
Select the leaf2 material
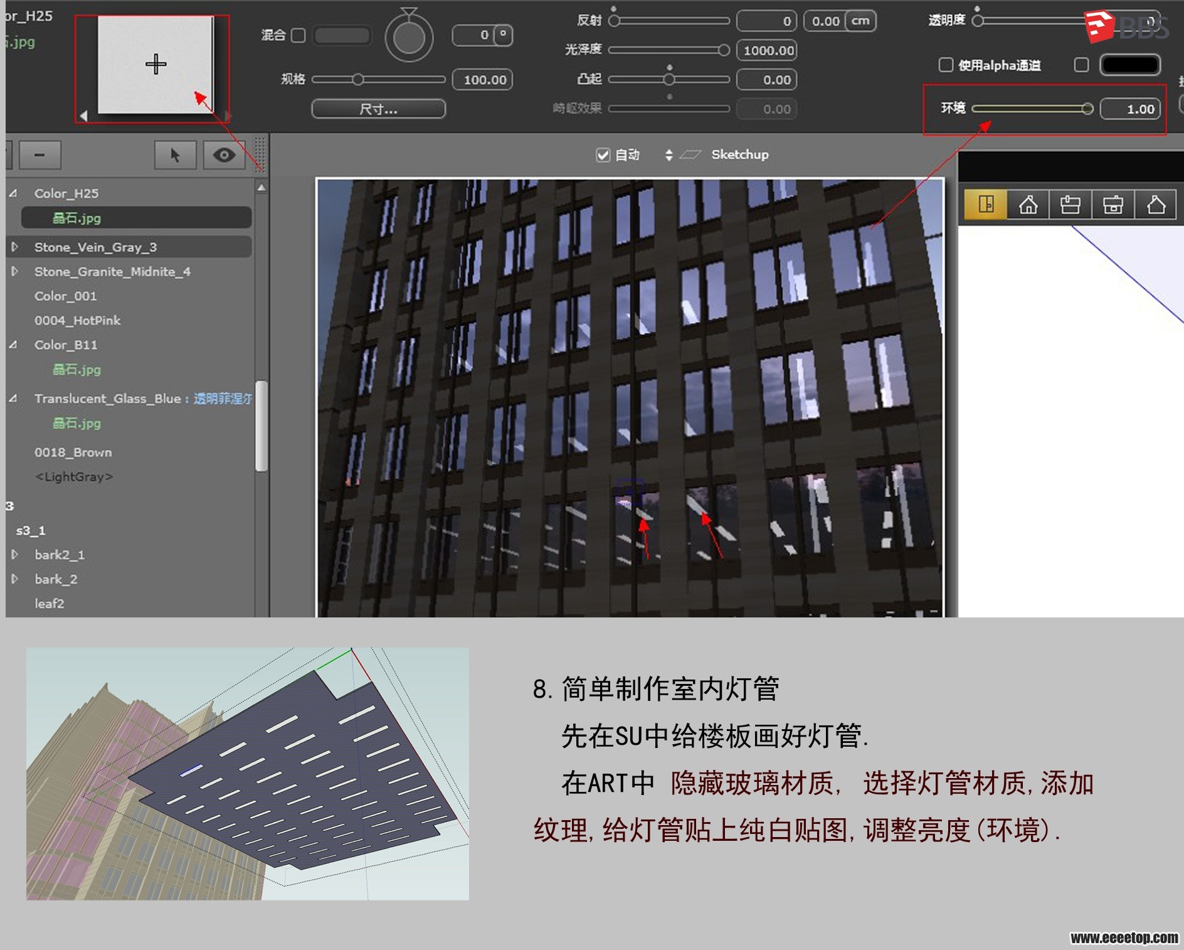click(x=50, y=603)
